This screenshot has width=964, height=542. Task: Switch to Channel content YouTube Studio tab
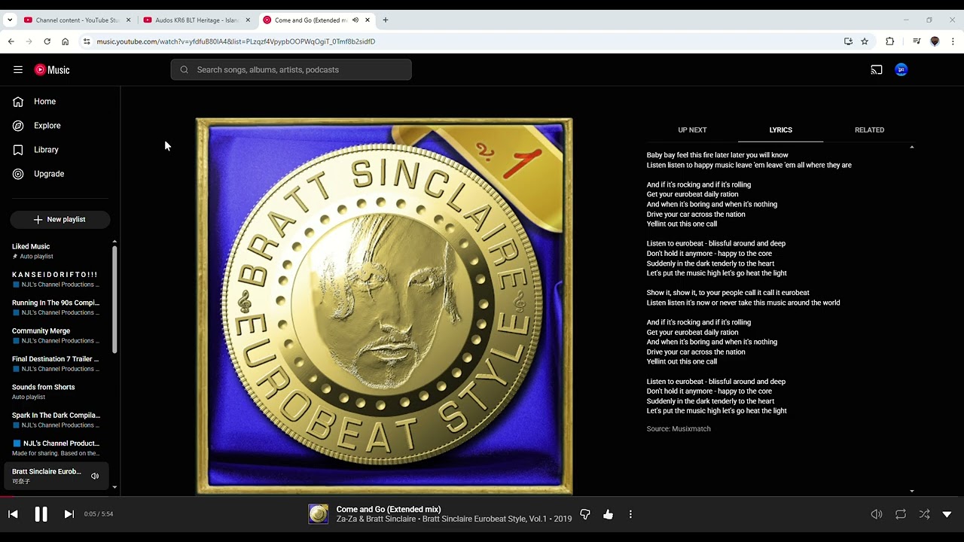[77, 20]
